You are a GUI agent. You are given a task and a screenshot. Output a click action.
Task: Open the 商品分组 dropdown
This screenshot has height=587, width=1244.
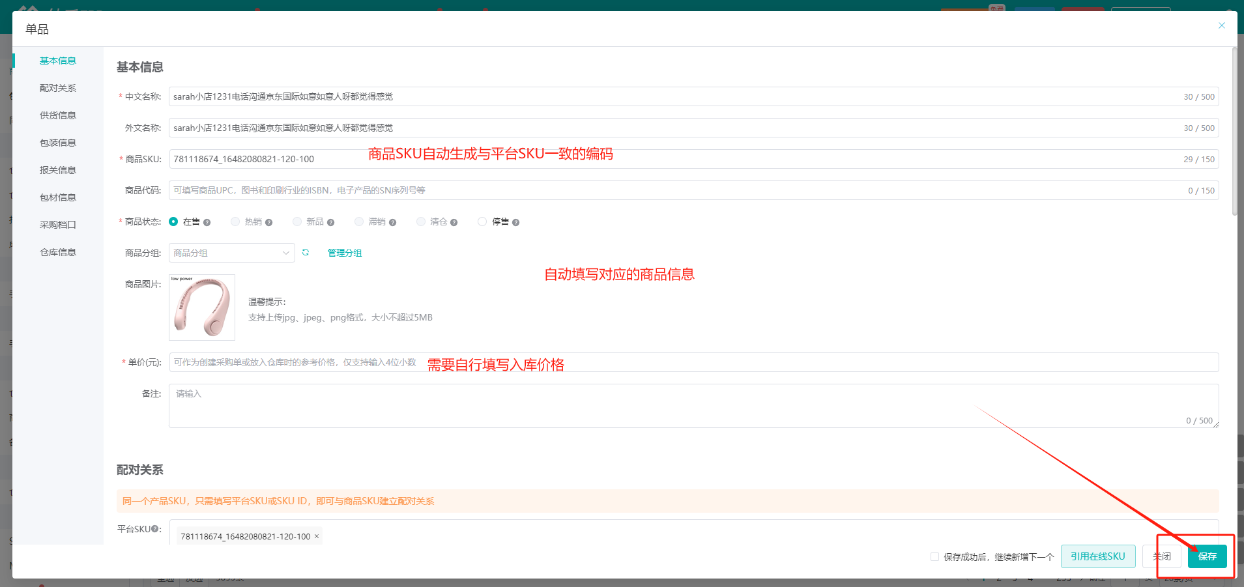(x=231, y=253)
